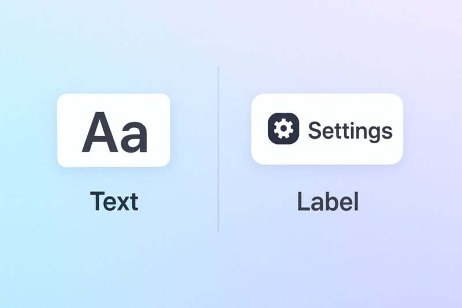Click the "Settings" word beside the gear
Image resolution: width=462 pixels, height=308 pixels.
pyautogui.click(x=350, y=131)
